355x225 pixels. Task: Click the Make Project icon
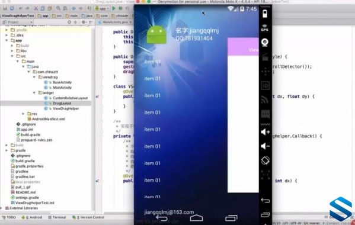tap(89, 8)
